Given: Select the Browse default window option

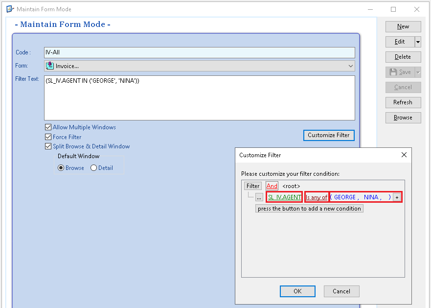Looking at the screenshot, I should (61, 168).
